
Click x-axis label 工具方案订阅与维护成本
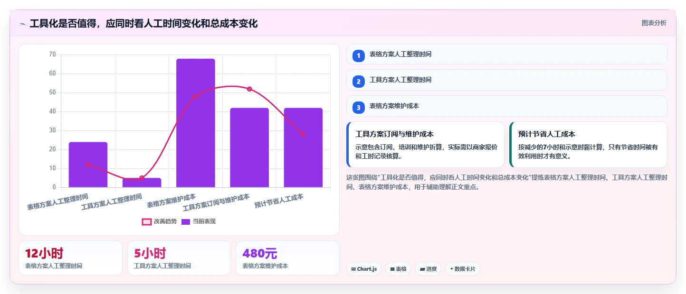coord(216,202)
